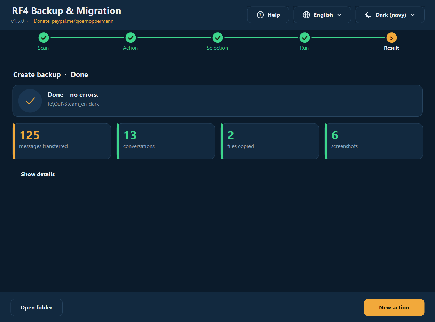Go to the Action step label

click(130, 48)
